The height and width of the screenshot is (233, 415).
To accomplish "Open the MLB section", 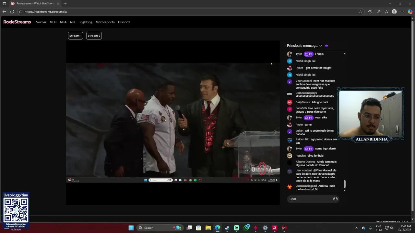I will click(53, 22).
